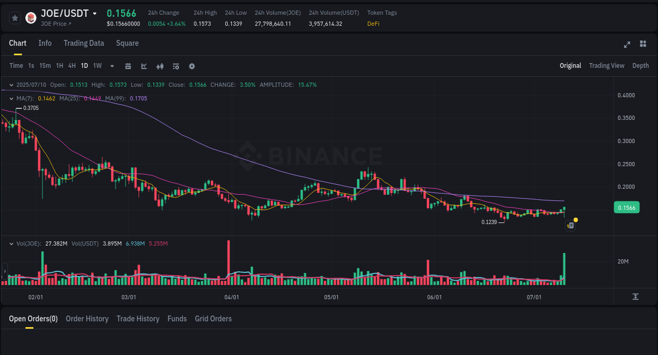The height and width of the screenshot is (355, 658).
Task: Open the chart layout grid icon
Action: [x=643, y=45]
